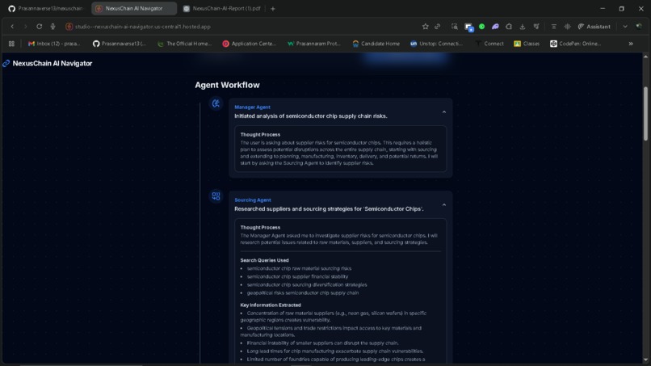Click the Manager Agent label
This screenshot has height=366, width=651.
pos(252,107)
